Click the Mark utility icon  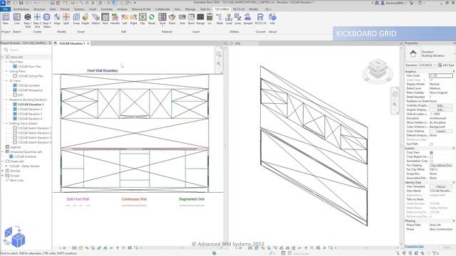219,18
